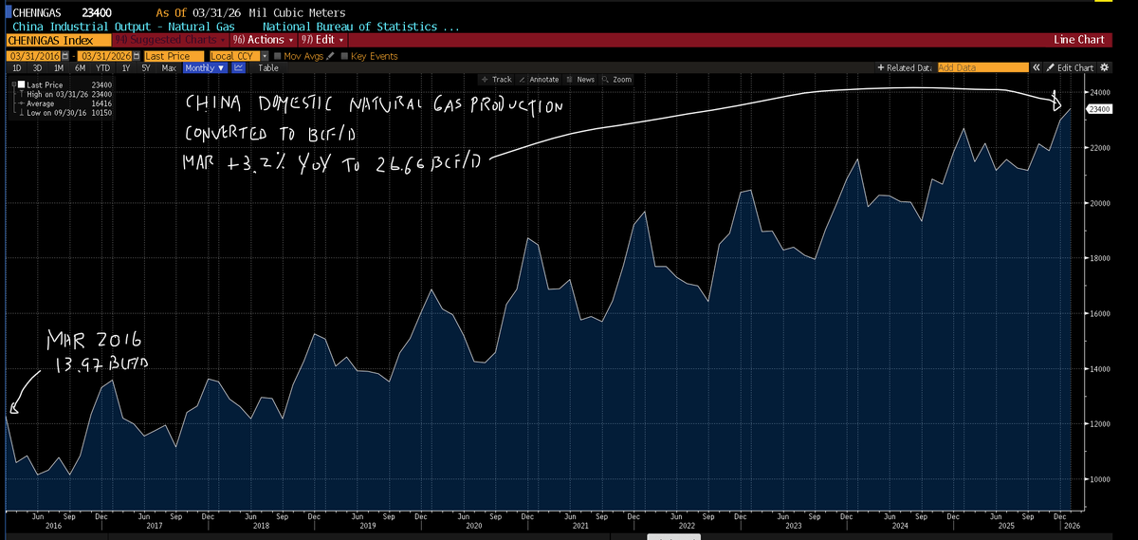Click the Line Chart title label
Screen dimensions: 1138x540
coord(1078,40)
